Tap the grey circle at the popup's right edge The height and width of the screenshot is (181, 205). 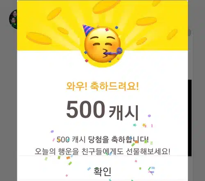[x=190, y=33]
